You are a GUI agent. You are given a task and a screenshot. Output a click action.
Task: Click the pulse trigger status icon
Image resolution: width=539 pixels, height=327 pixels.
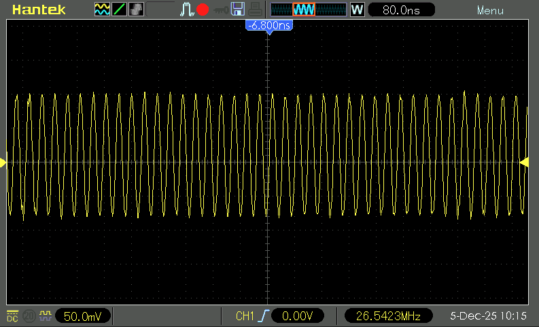click(186, 10)
